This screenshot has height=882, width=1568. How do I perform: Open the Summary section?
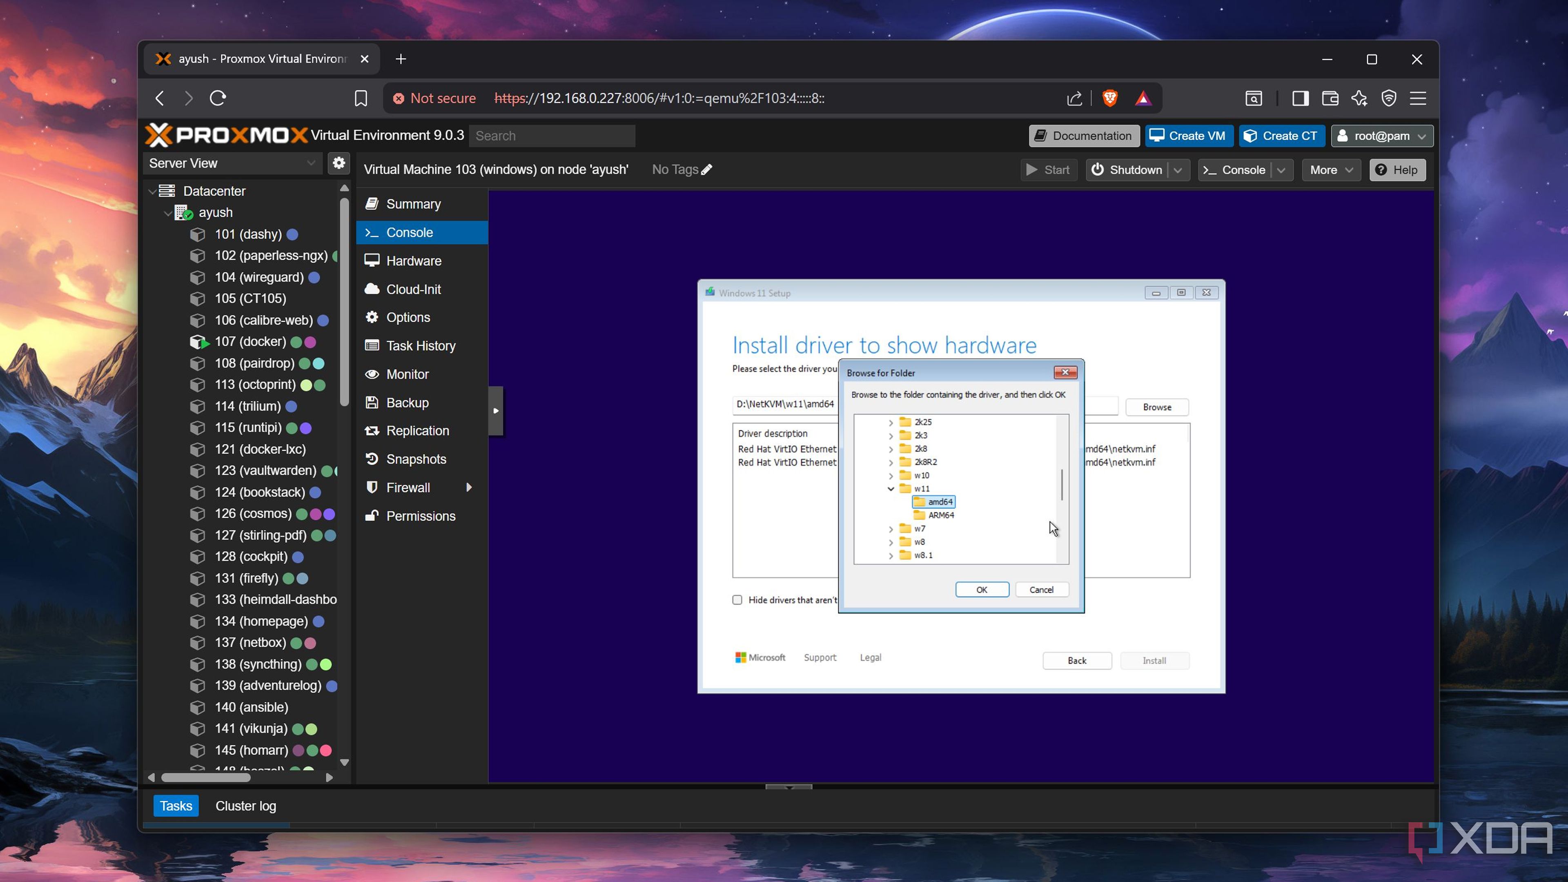click(422, 204)
